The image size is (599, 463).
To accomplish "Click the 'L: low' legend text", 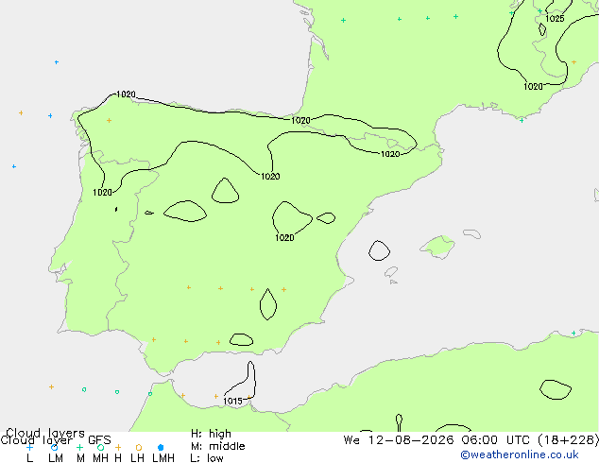I will (207, 458).
